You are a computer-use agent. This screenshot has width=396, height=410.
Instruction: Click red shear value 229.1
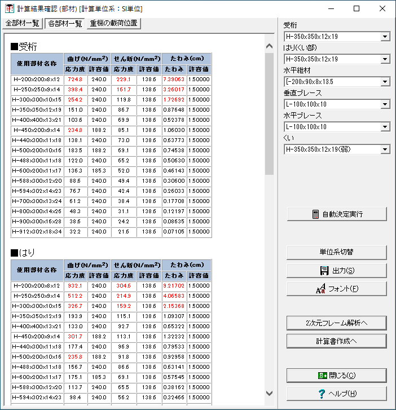124,80
